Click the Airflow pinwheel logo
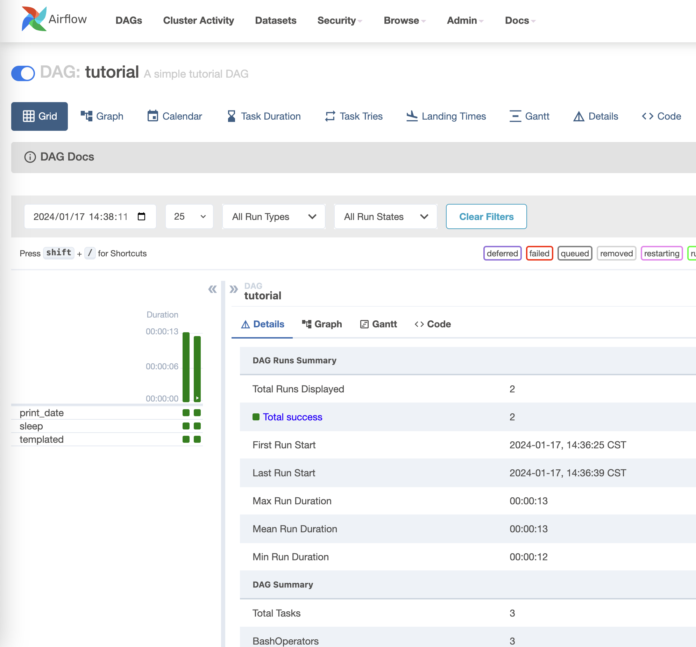The image size is (696, 647). (x=34, y=19)
